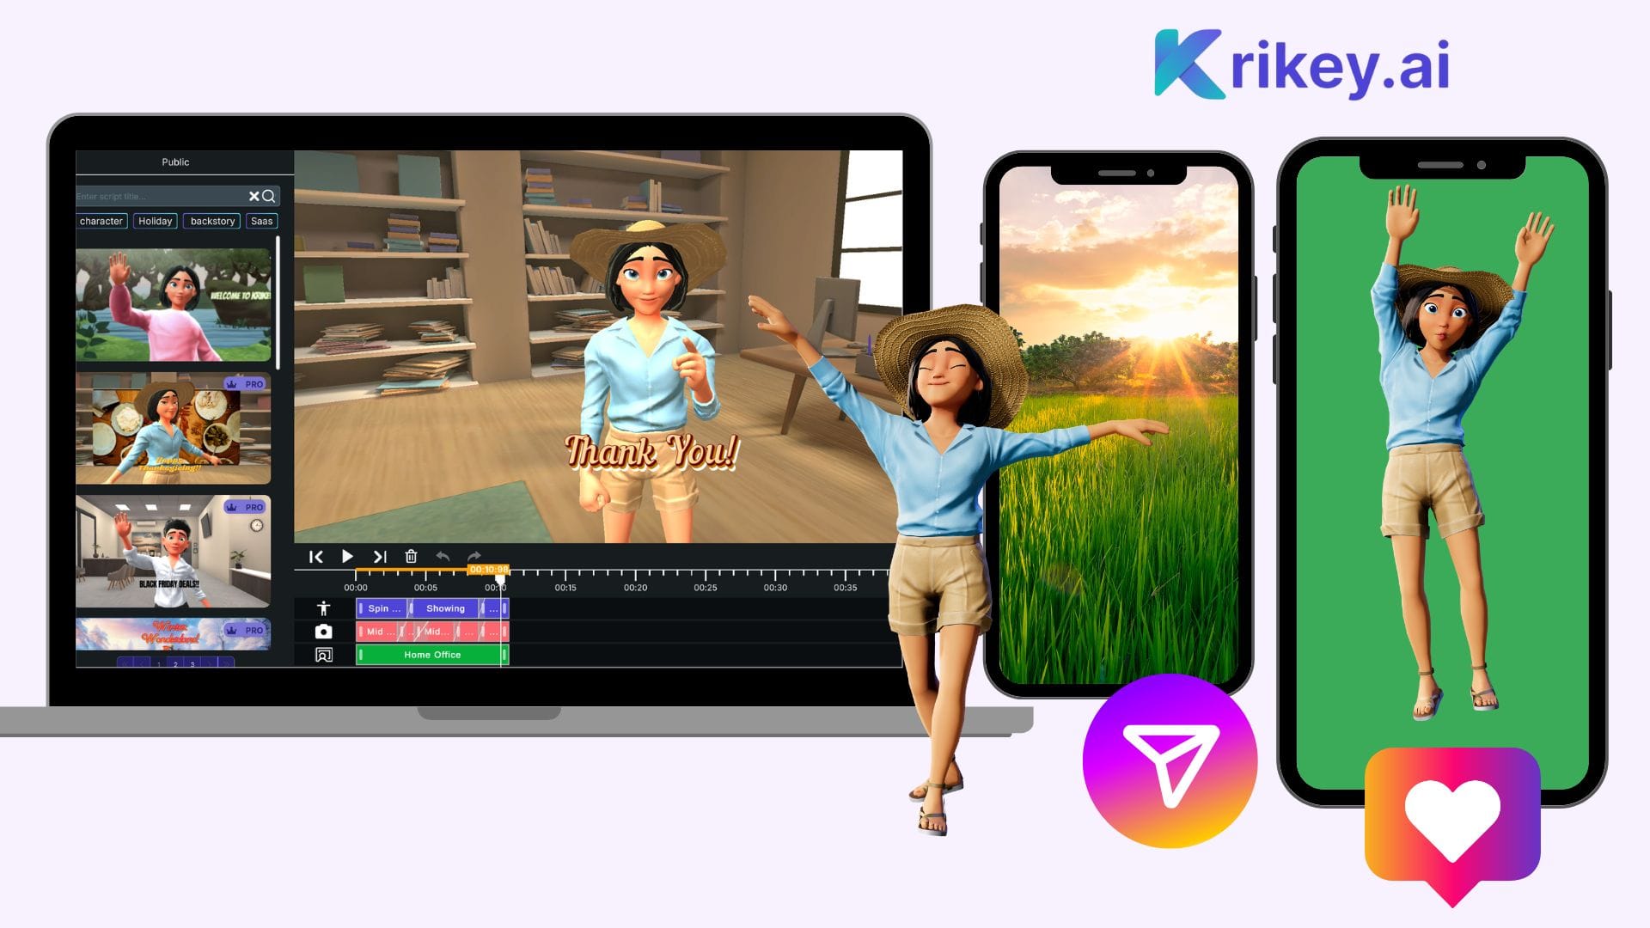
Task: Select the camera track icon
Action: (322, 632)
